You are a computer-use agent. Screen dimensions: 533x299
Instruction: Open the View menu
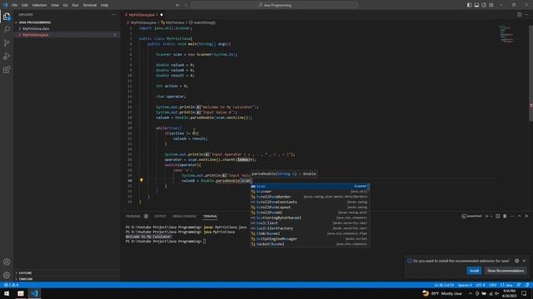coord(55,5)
